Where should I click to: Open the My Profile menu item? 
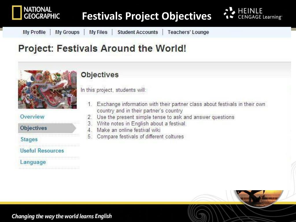tap(34, 32)
